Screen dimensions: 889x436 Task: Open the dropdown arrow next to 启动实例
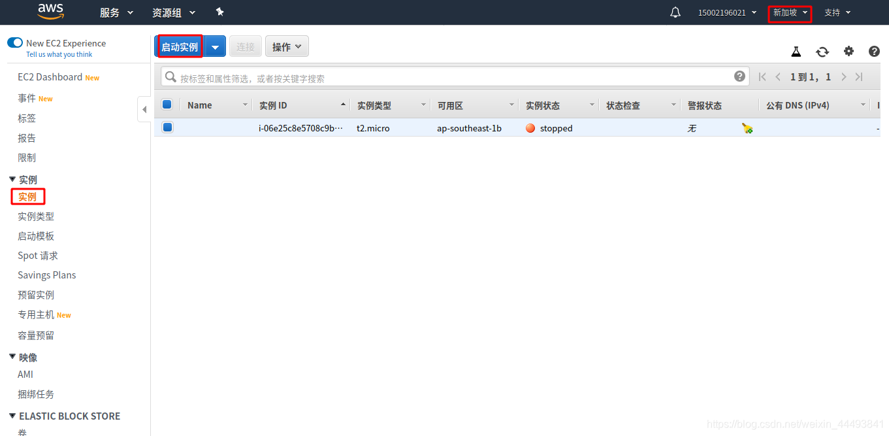(216, 47)
